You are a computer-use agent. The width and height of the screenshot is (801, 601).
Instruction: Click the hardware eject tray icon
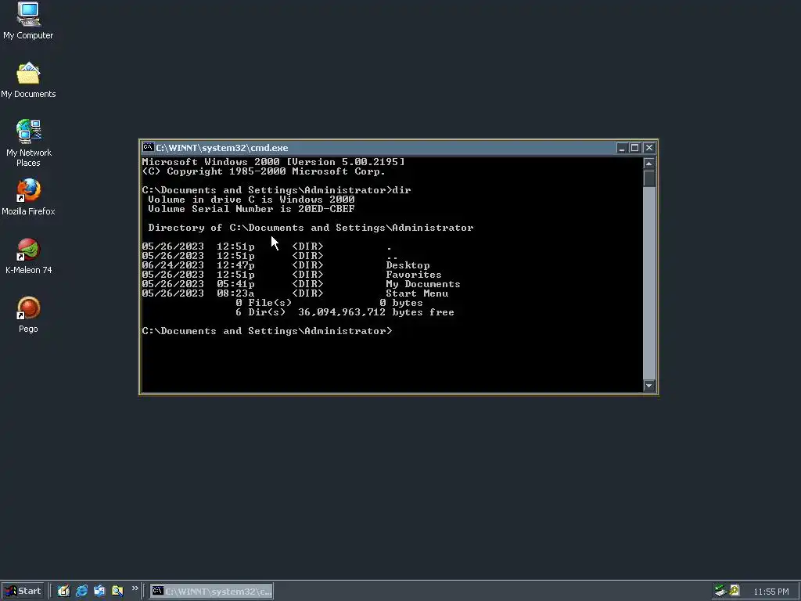click(720, 591)
